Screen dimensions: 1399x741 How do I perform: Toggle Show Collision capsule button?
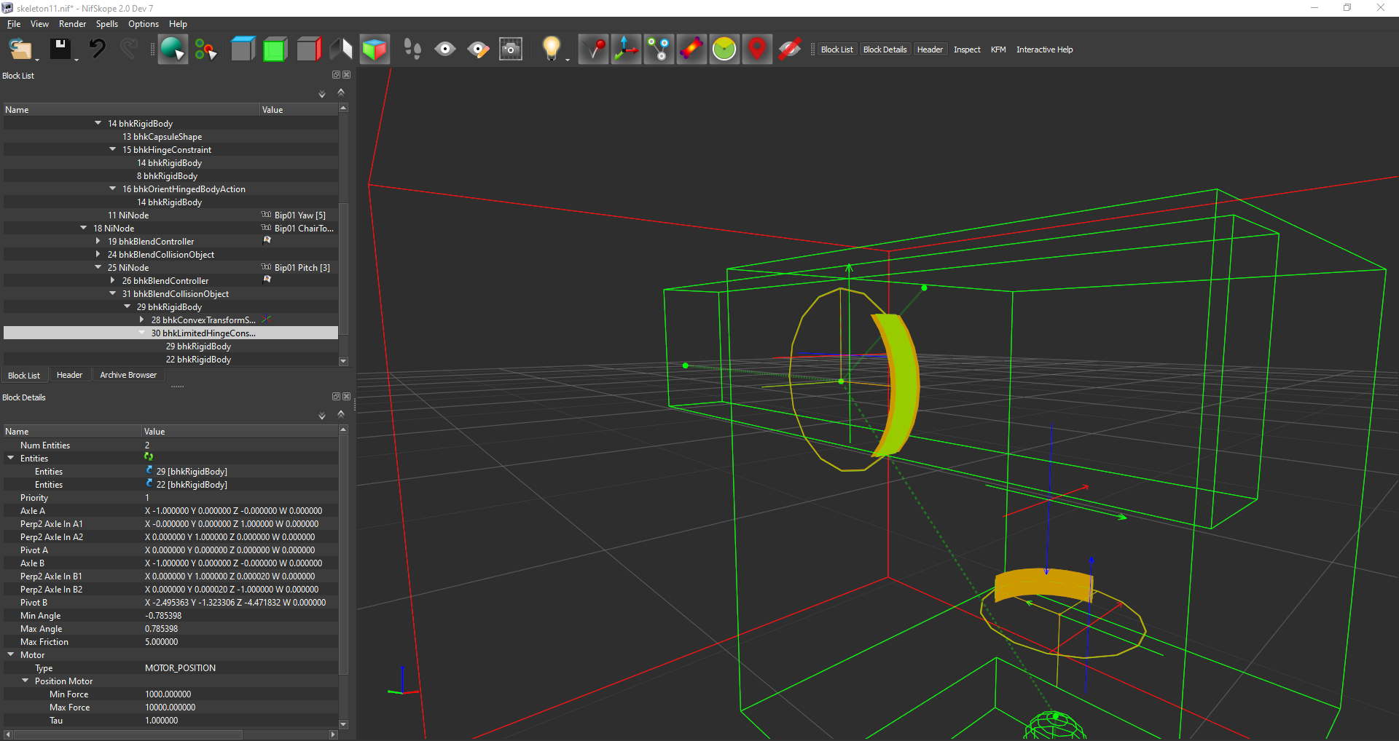tap(691, 49)
